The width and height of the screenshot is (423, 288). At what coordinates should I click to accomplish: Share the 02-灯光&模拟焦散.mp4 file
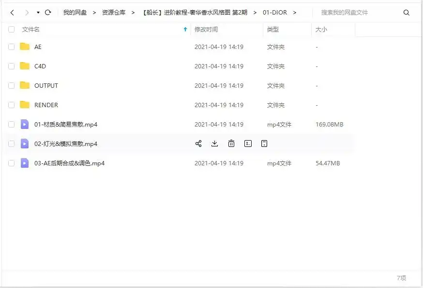tap(199, 144)
